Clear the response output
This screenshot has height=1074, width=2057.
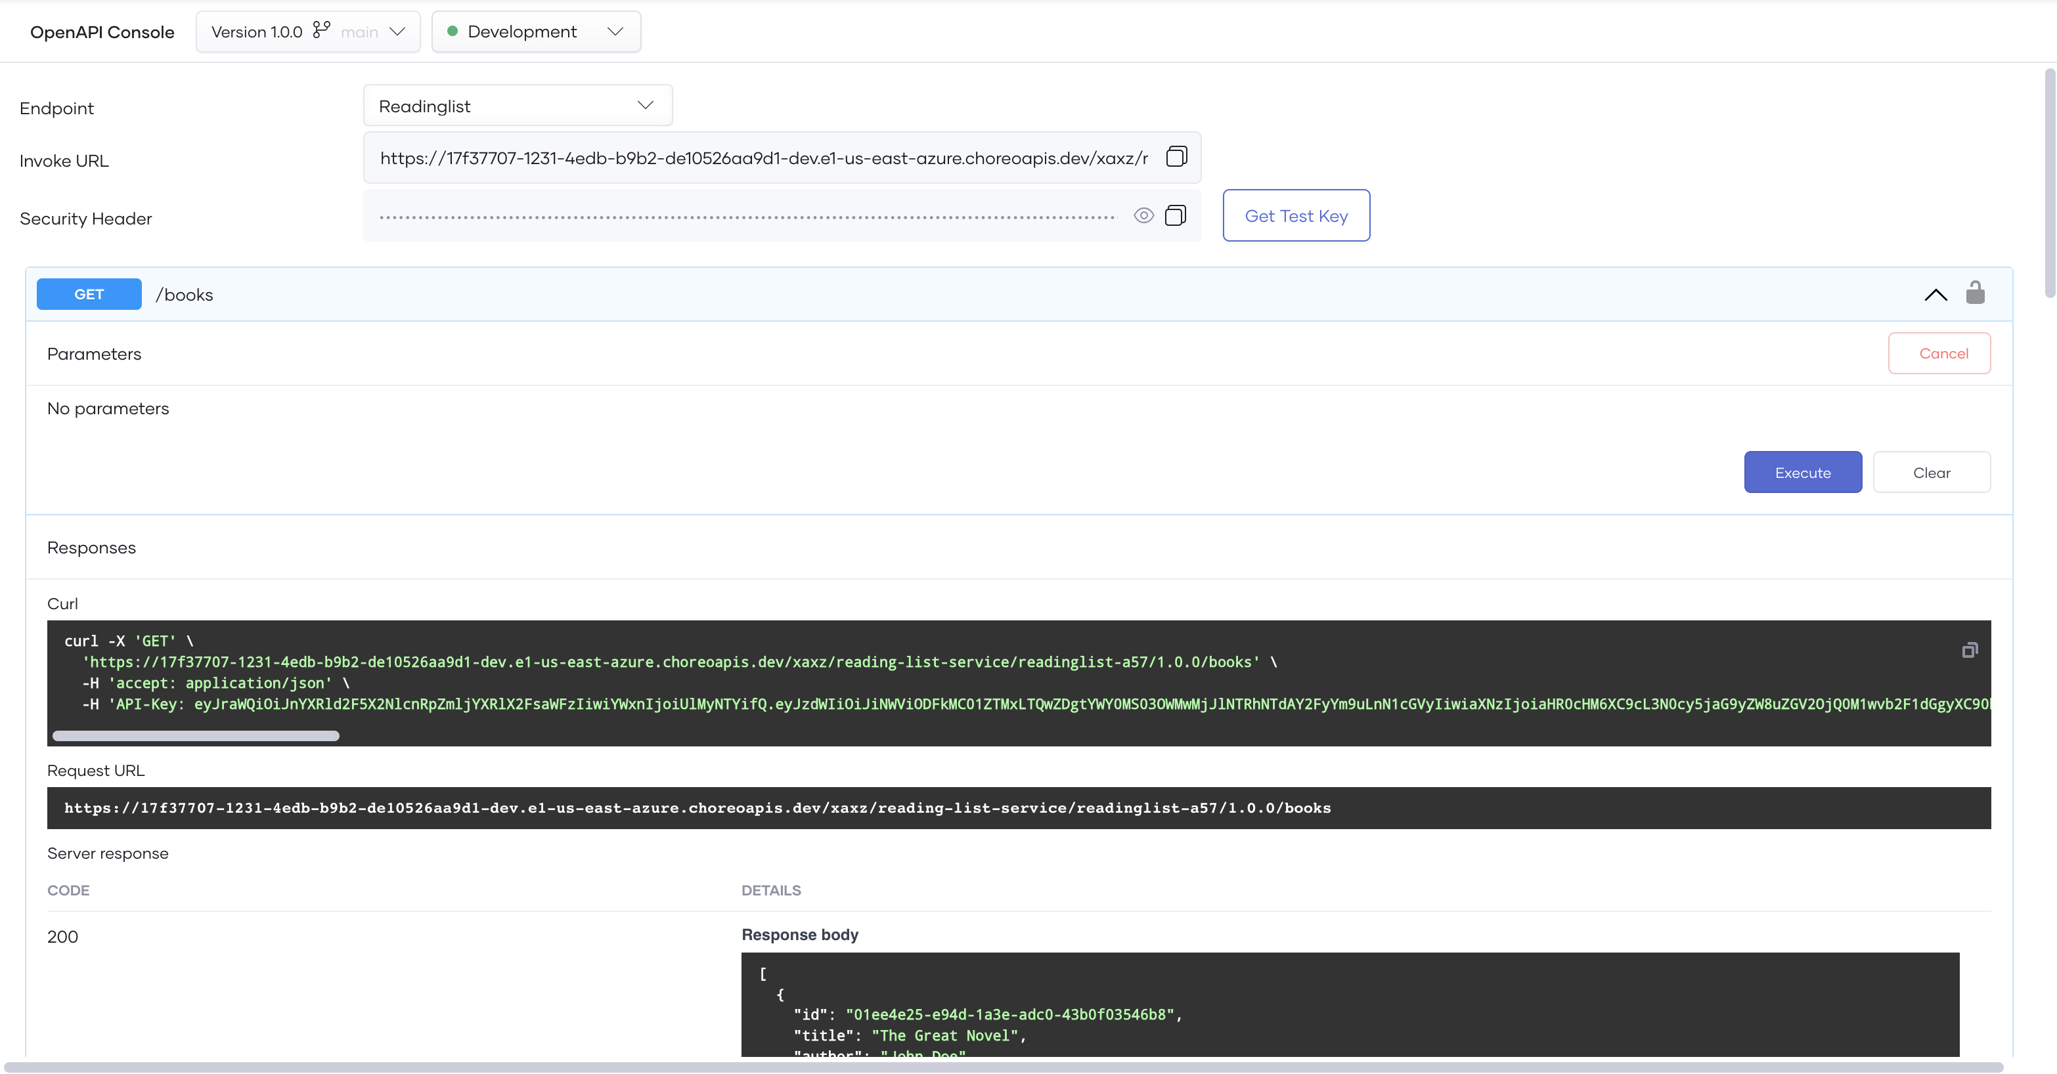tap(1931, 473)
